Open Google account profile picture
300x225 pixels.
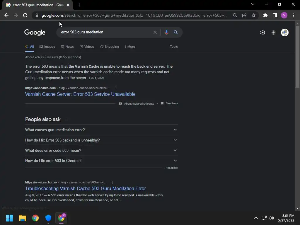click(x=285, y=33)
